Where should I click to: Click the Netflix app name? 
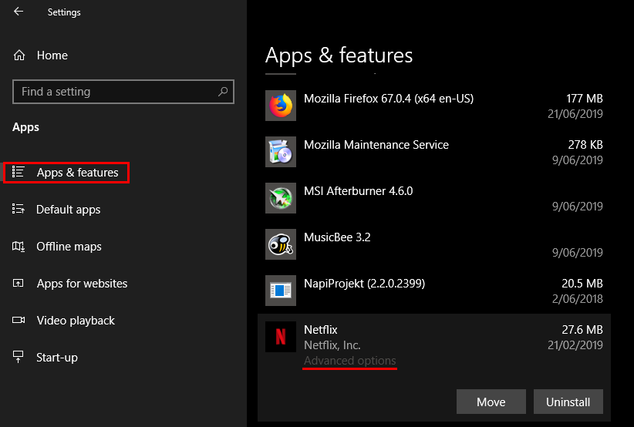coord(321,330)
